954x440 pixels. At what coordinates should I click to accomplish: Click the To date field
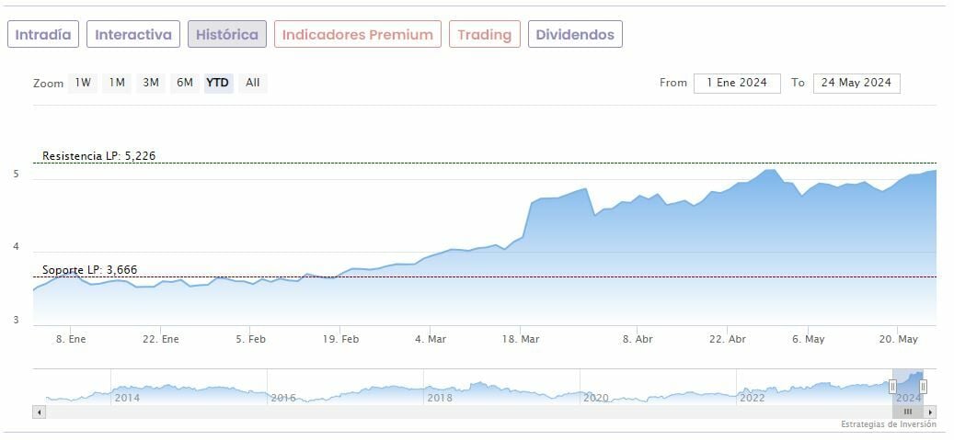coord(856,83)
